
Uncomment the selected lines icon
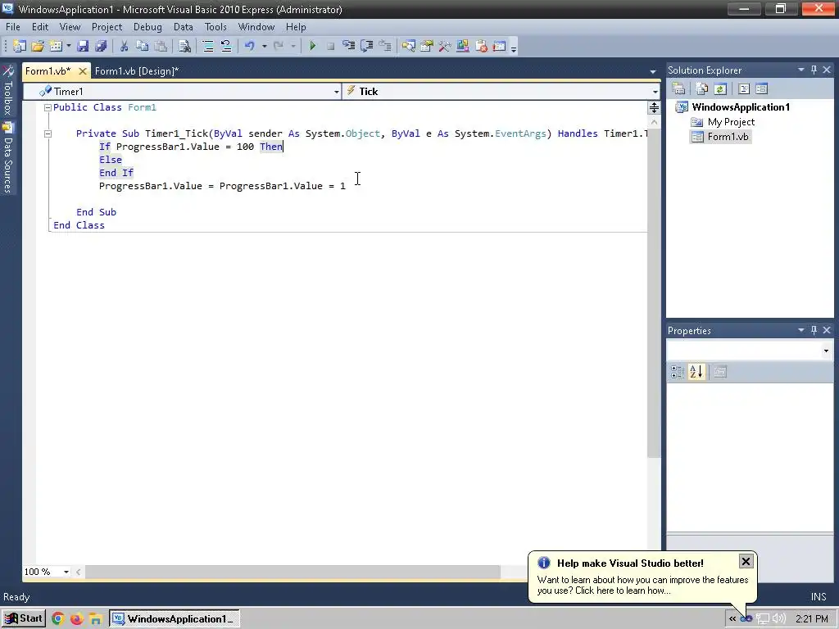click(x=226, y=47)
